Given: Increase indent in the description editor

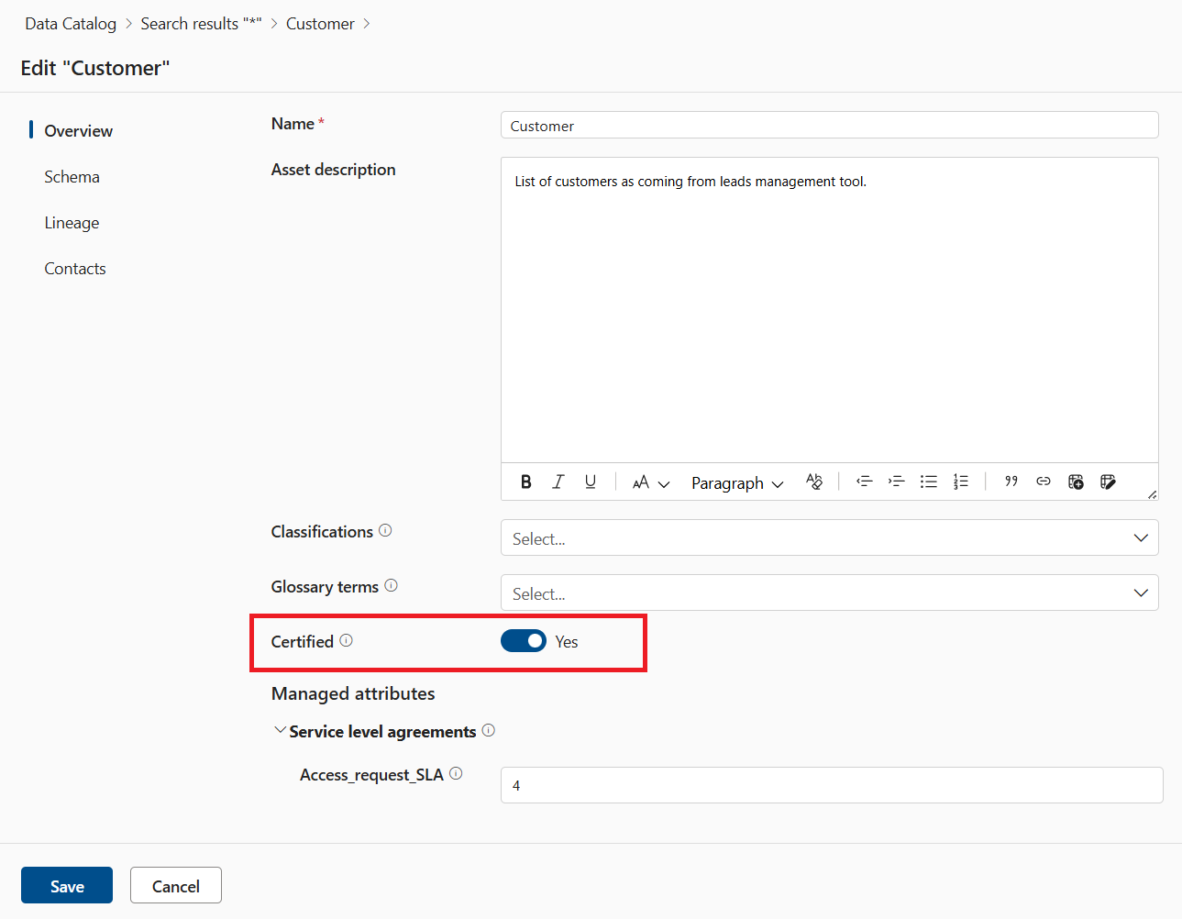Looking at the screenshot, I should click(896, 482).
